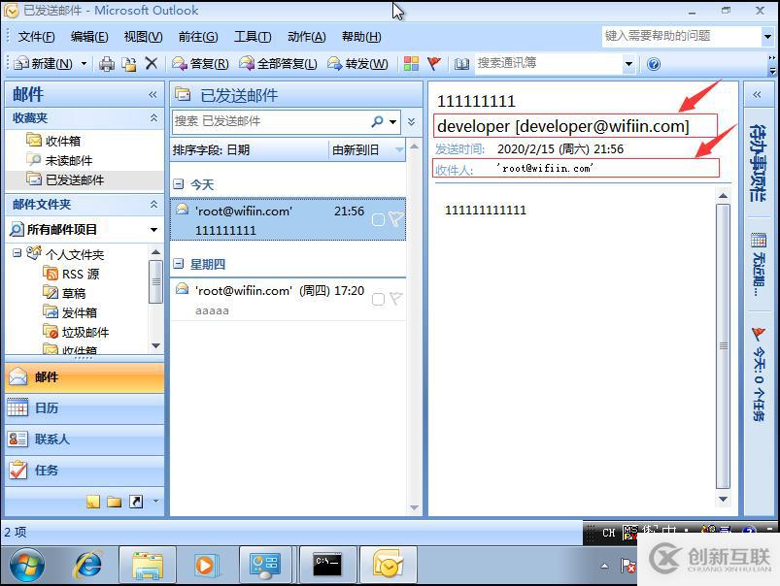Click the blue Help question mark icon
780x586 pixels.
(654, 64)
